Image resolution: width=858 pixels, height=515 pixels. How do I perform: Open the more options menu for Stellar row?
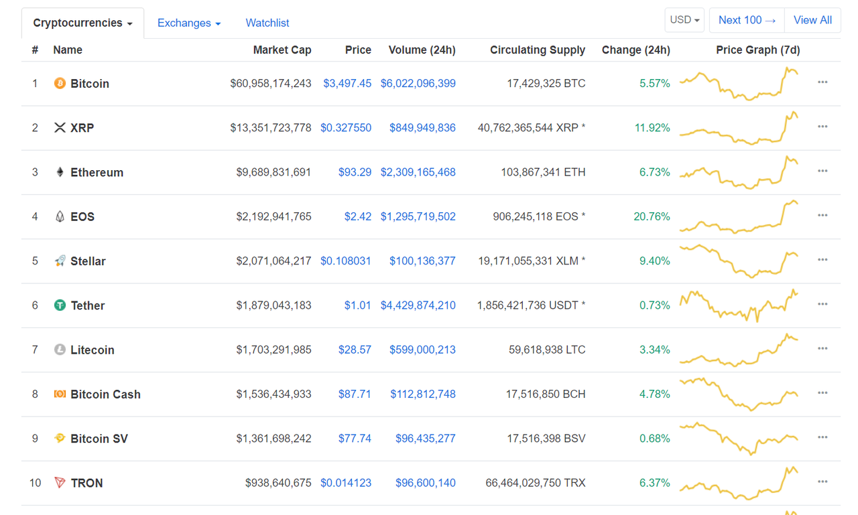pos(822,260)
